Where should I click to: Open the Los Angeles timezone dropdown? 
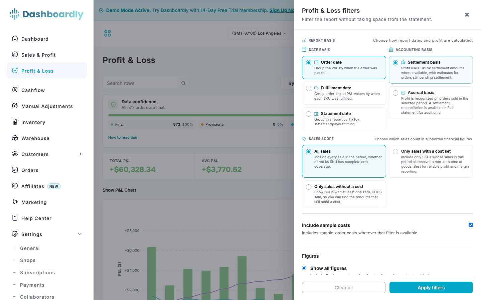click(x=259, y=33)
